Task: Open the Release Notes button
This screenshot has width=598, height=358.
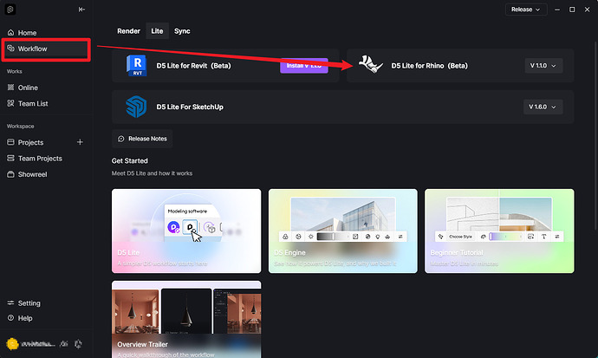Action: point(142,139)
